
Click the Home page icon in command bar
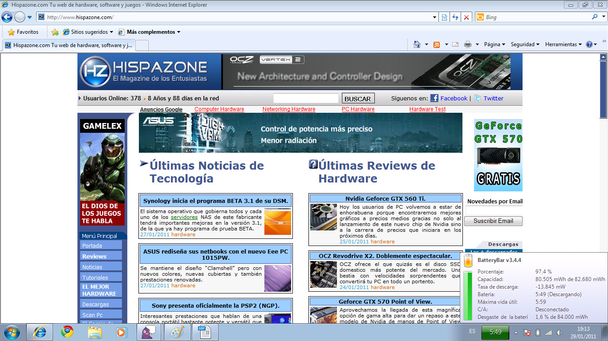[417, 44]
